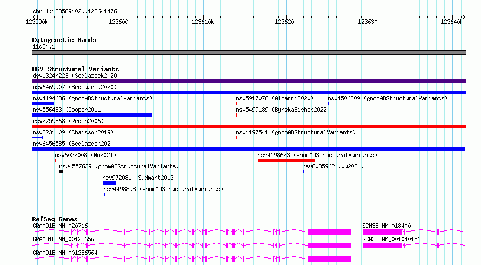Click the DGV Structural Variants track title
This screenshot has height=265, width=481.
(x=76, y=69)
